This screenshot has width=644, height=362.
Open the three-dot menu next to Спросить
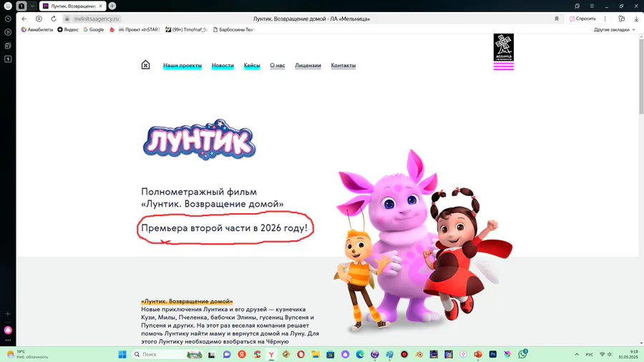pyautogui.click(x=605, y=19)
